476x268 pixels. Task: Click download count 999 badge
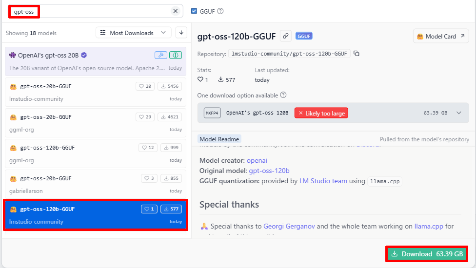coord(171,148)
